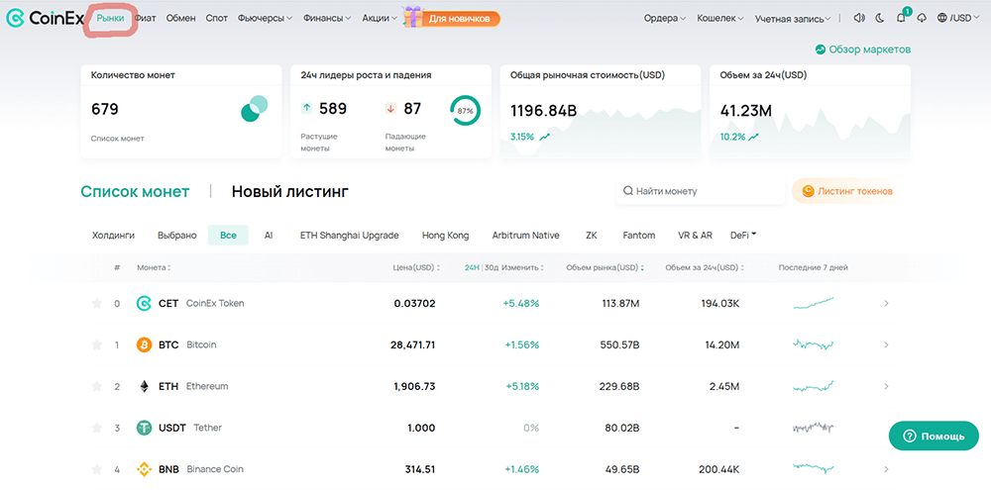Open the Фиат menu item
991x490 pixels.
[146, 18]
